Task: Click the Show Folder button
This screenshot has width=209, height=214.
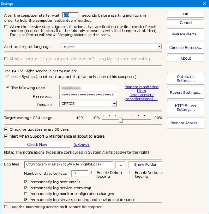Action: (145, 165)
